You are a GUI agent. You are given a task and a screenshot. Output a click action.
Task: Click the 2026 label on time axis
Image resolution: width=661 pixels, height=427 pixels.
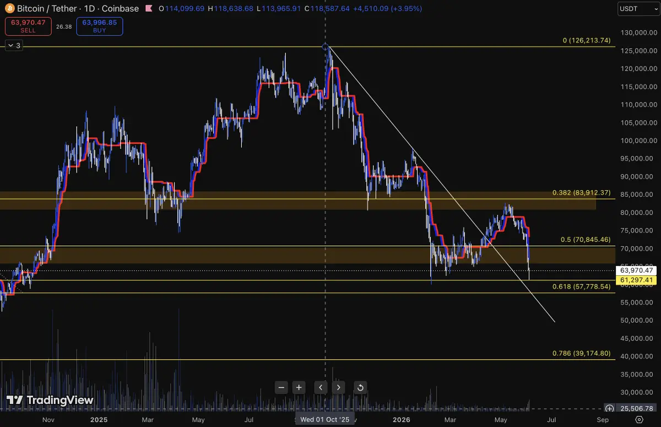coord(402,419)
